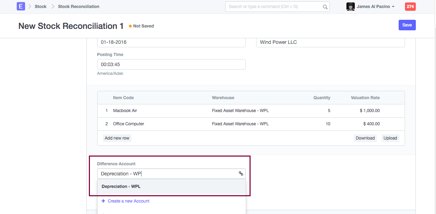The width and height of the screenshot is (436, 214).
Task: Open the Stock Reconciliation breadcrumb
Action: coord(78,7)
